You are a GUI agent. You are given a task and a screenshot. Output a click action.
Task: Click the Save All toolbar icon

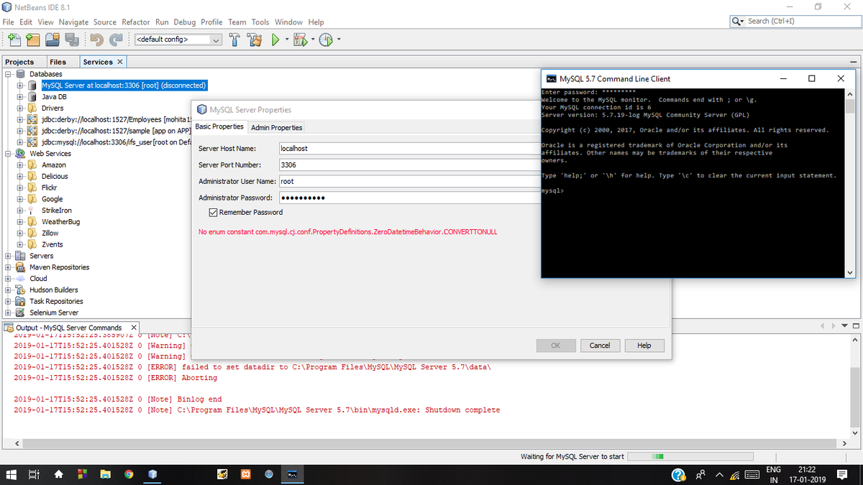[70, 39]
